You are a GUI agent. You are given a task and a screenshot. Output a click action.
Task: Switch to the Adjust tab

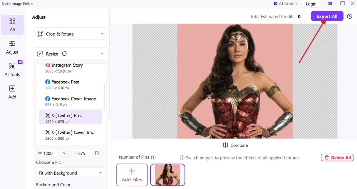pos(12,47)
